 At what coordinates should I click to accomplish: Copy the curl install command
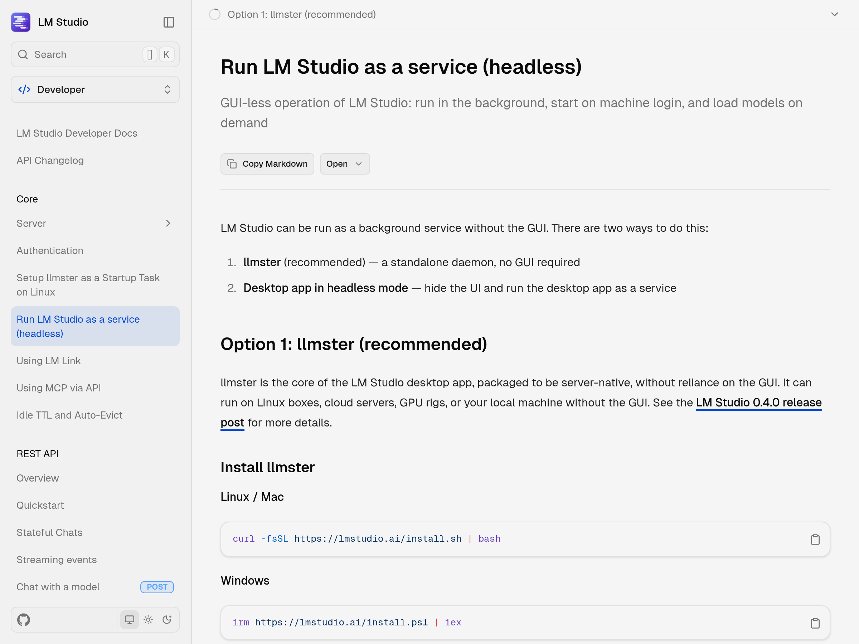[815, 539]
